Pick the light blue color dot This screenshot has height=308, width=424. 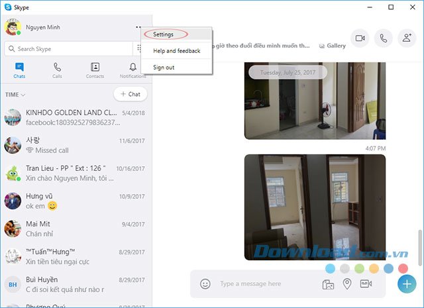330,268
